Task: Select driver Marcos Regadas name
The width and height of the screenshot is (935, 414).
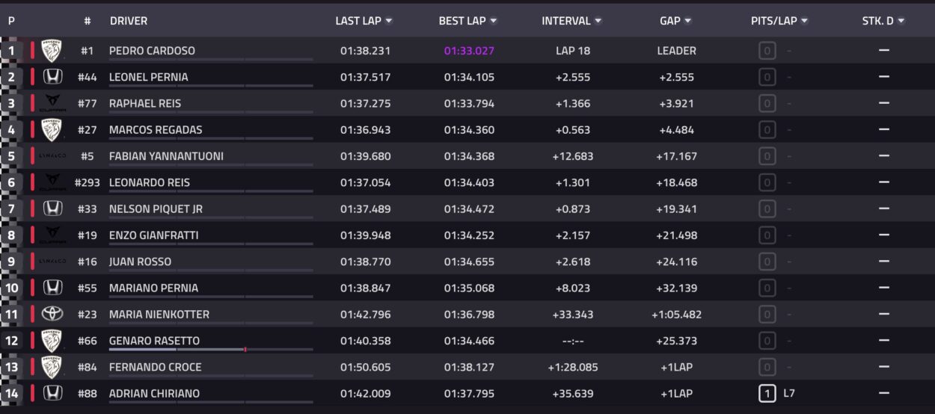Action: (x=156, y=129)
